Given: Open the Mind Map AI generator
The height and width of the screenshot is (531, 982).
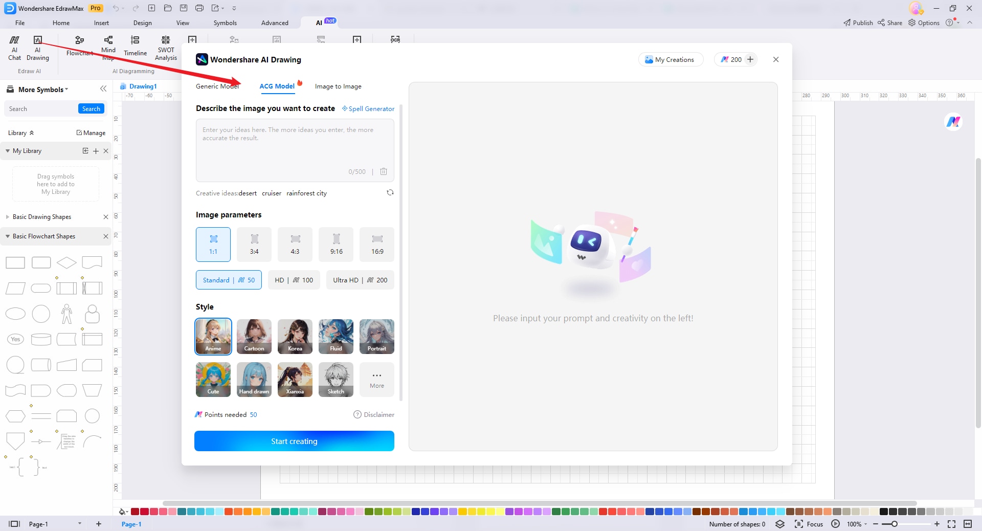Looking at the screenshot, I should [x=108, y=48].
